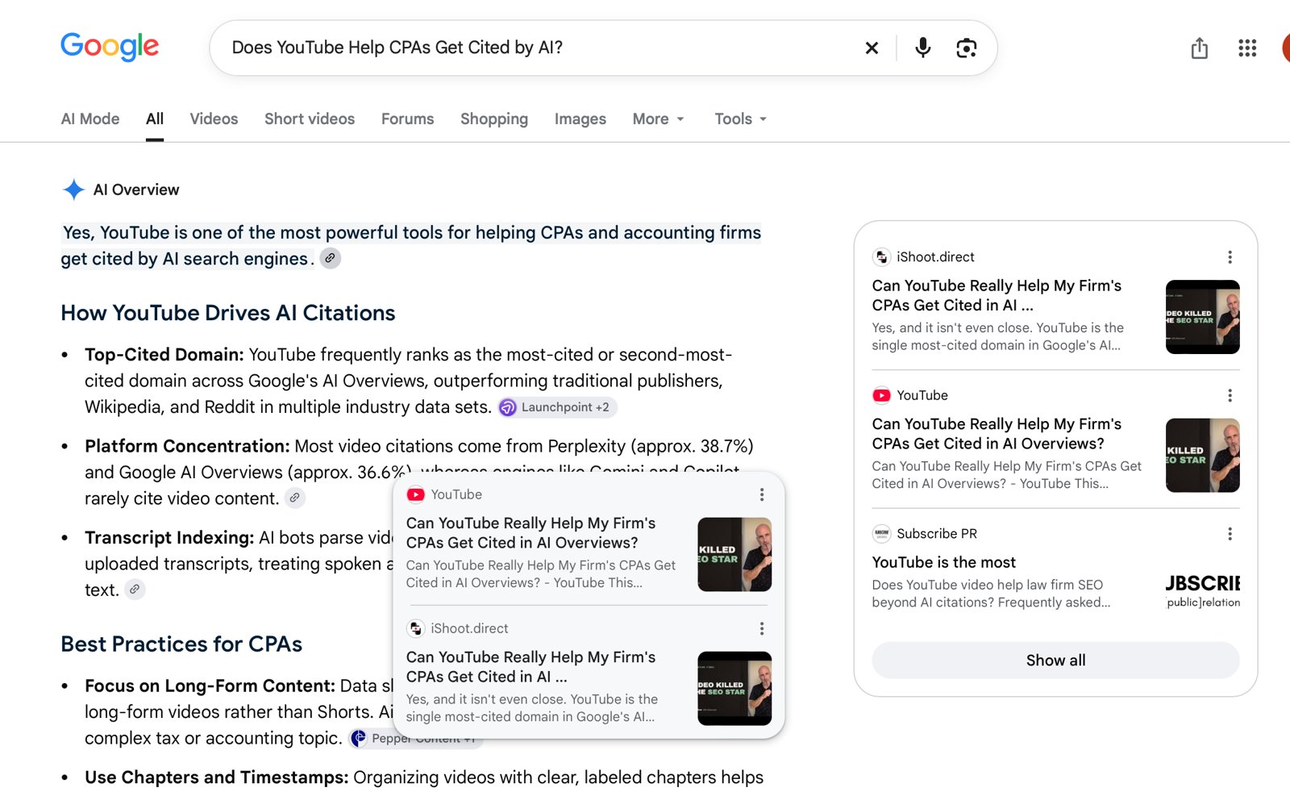Click the iShoot.direct favicon in sidebar
1290x792 pixels.
[x=881, y=257]
